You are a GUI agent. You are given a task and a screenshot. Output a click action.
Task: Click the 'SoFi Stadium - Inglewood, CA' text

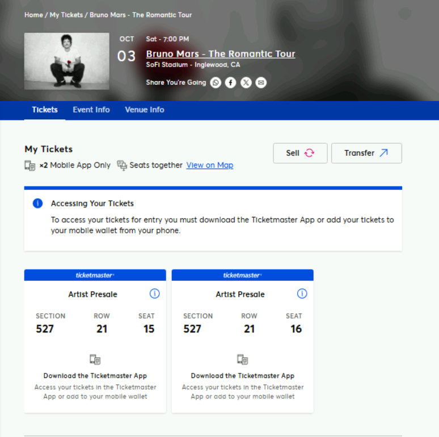pos(193,65)
